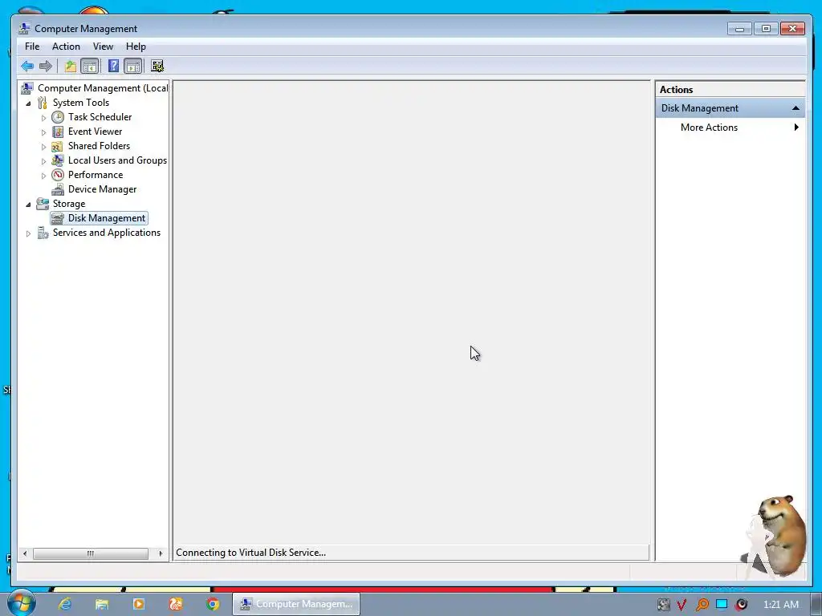Click the Performance icon
The image size is (822, 616).
[58, 175]
